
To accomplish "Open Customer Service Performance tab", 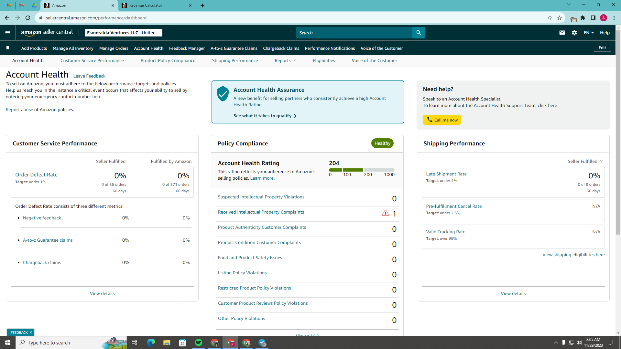I will (92, 60).
